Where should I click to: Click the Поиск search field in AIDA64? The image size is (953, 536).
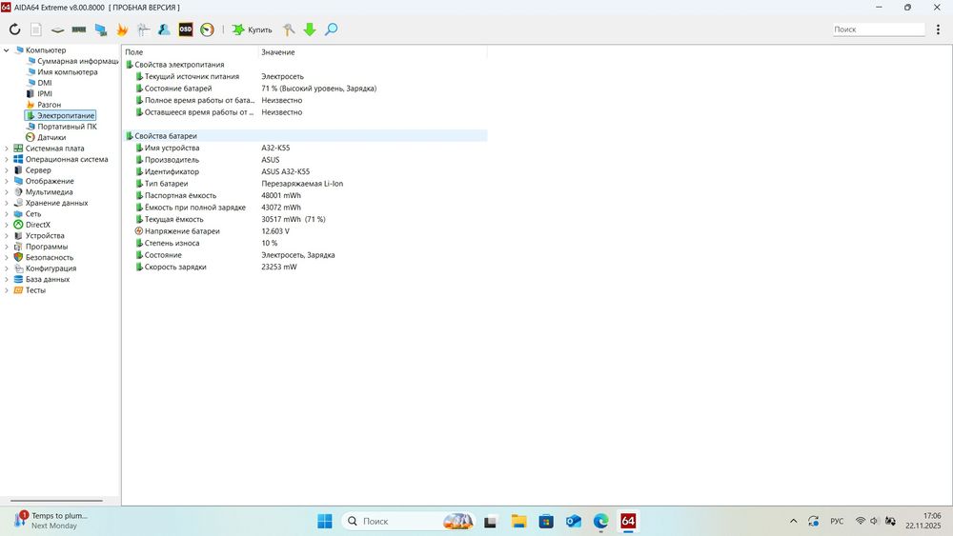click(879, 30)
